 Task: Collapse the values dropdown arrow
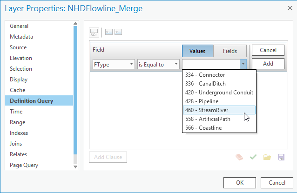coord(243,64)
